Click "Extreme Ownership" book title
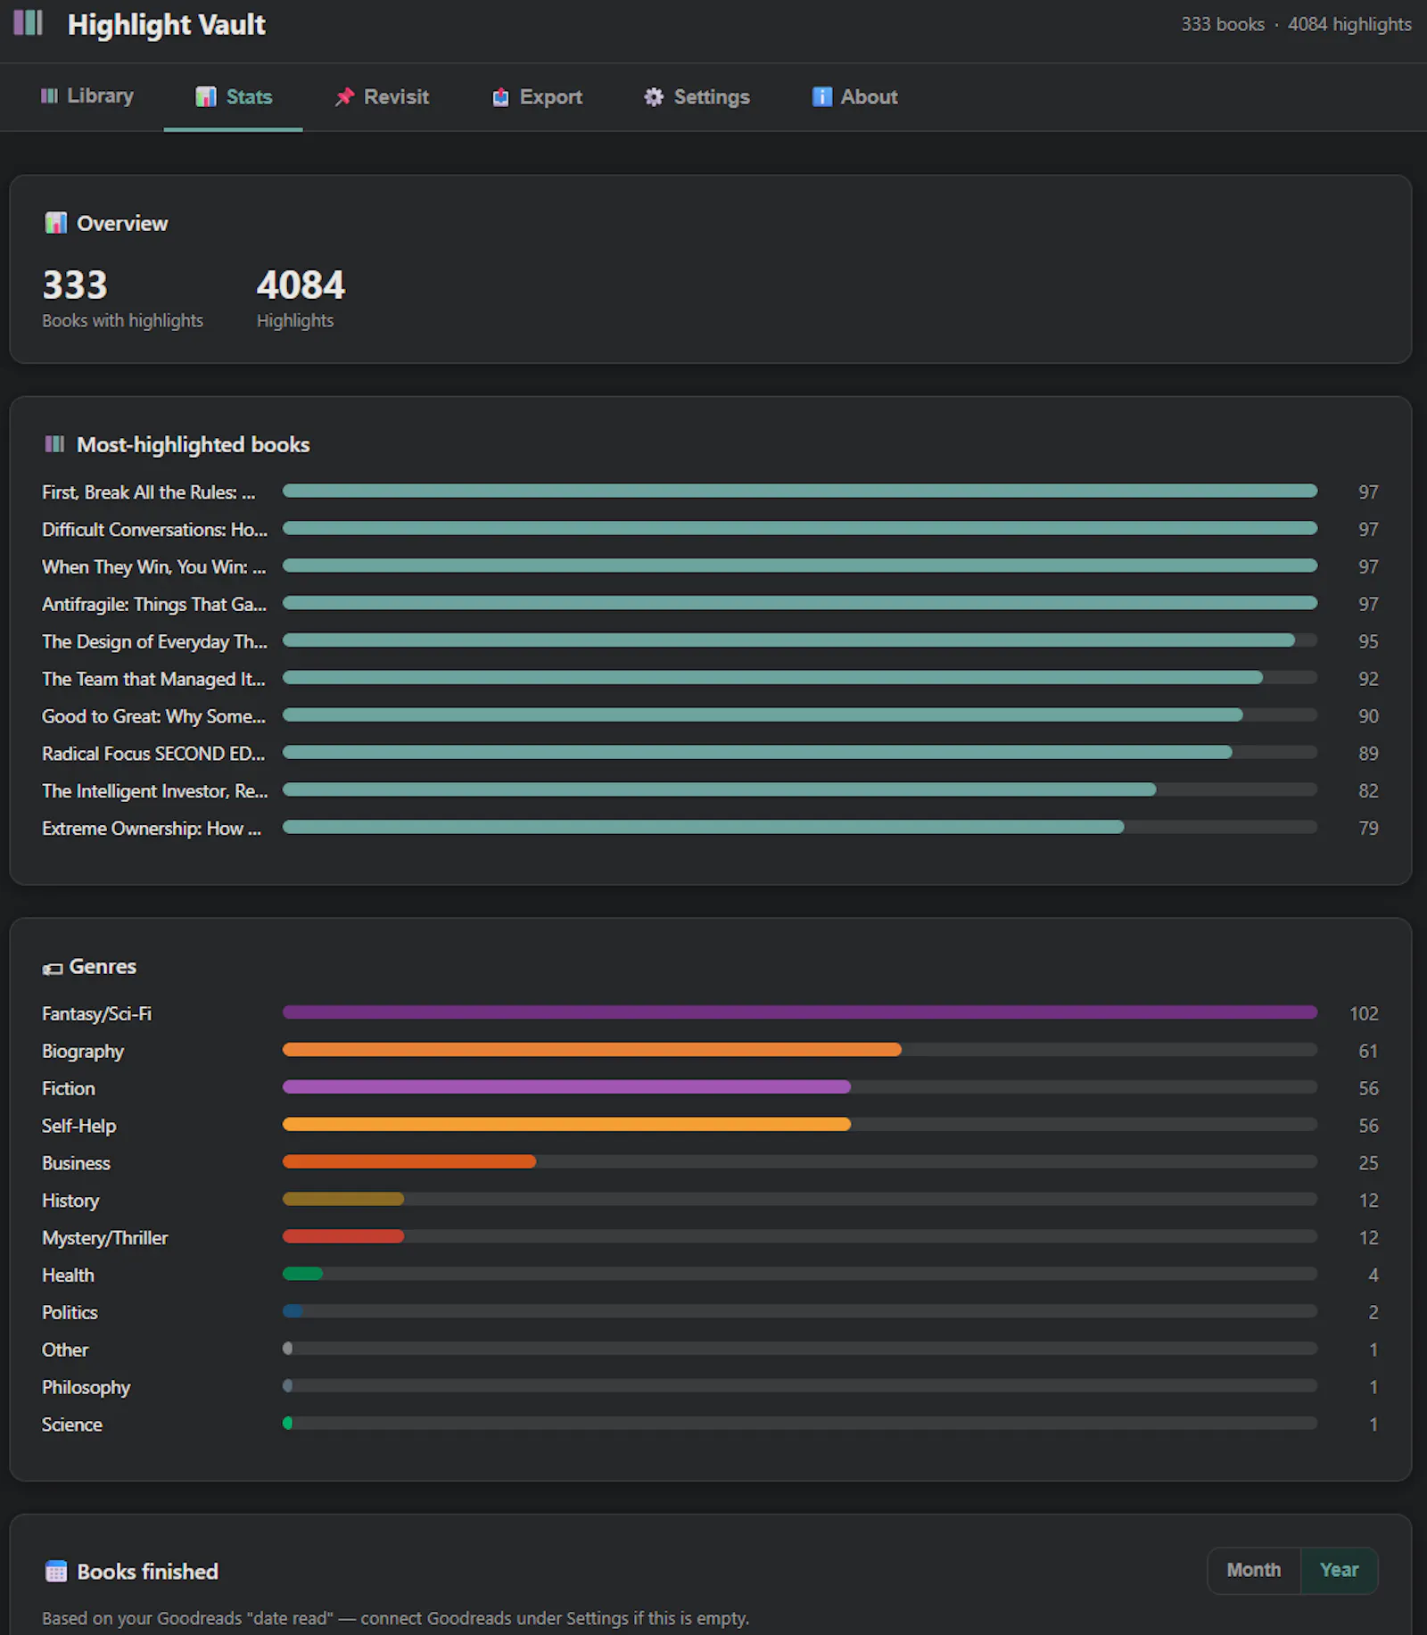Viewport: 1427px width, 1635px height. (152, 830)
